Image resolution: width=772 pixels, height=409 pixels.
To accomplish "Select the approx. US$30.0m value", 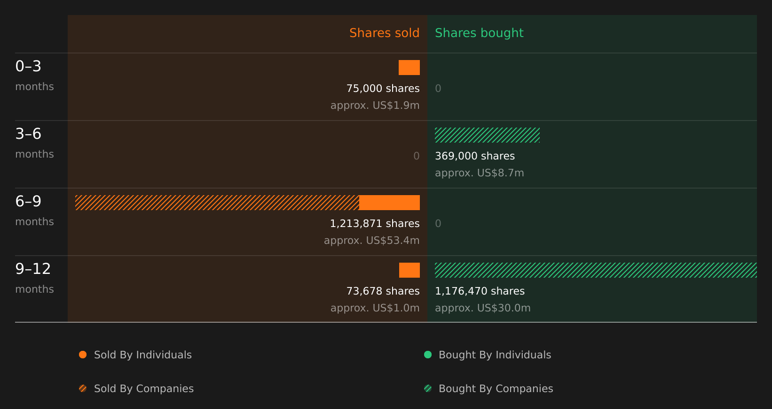I will click(x=482, y=308).
